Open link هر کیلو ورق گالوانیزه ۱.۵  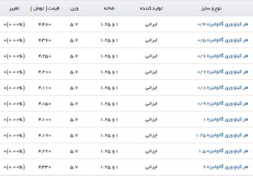point(224,151)
